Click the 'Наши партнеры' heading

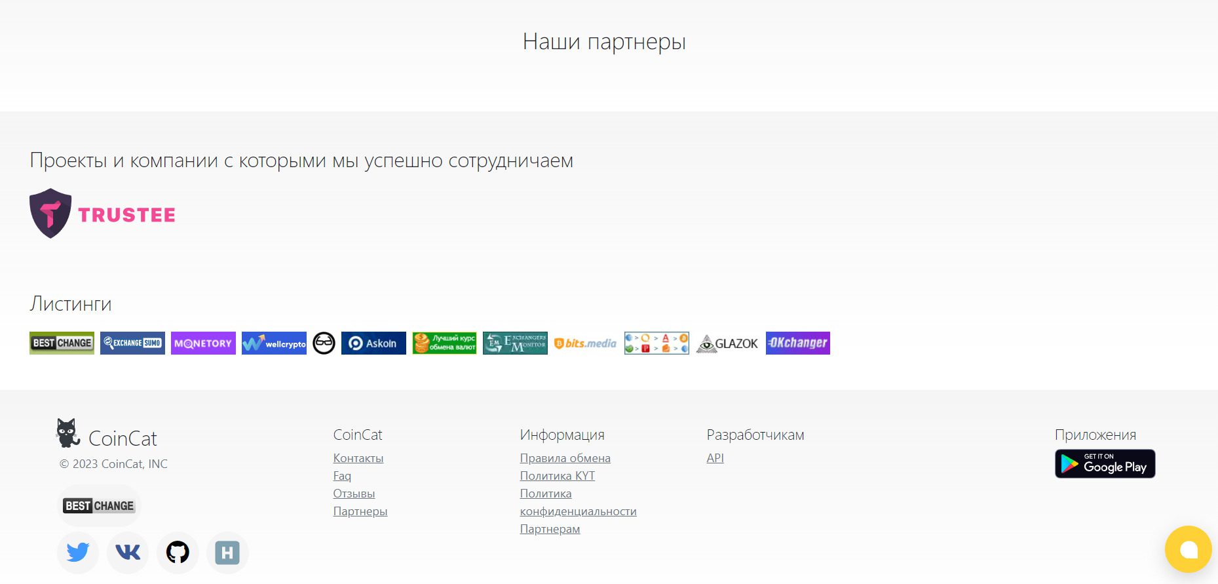(604, 42)
